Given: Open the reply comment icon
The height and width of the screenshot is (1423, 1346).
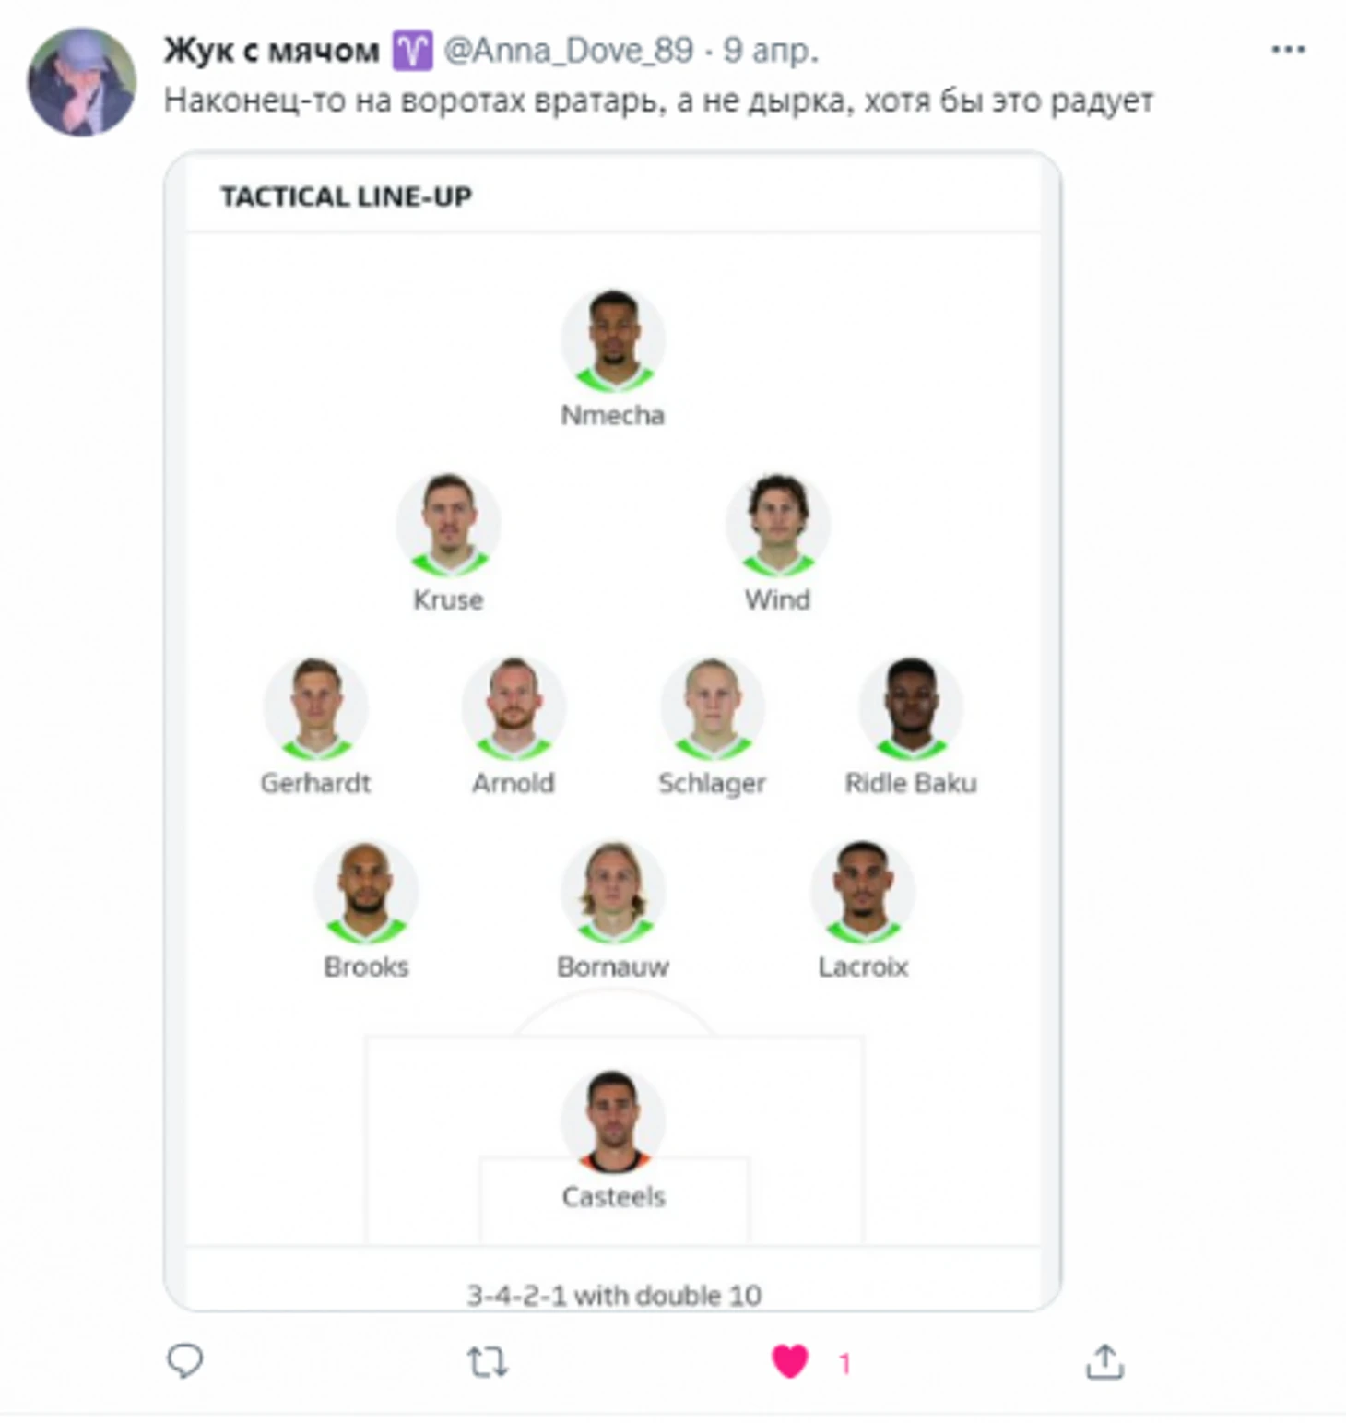Looking at the screenshot, I should tap(184, 1360).
